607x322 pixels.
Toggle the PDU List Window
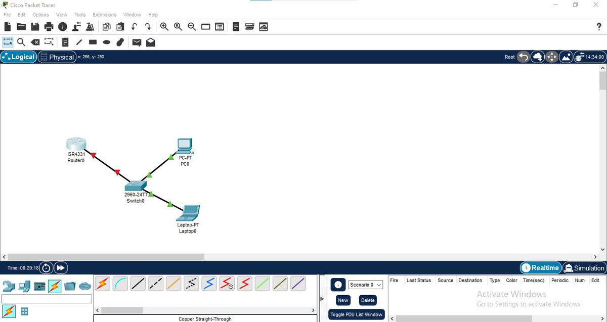(356, 314)
